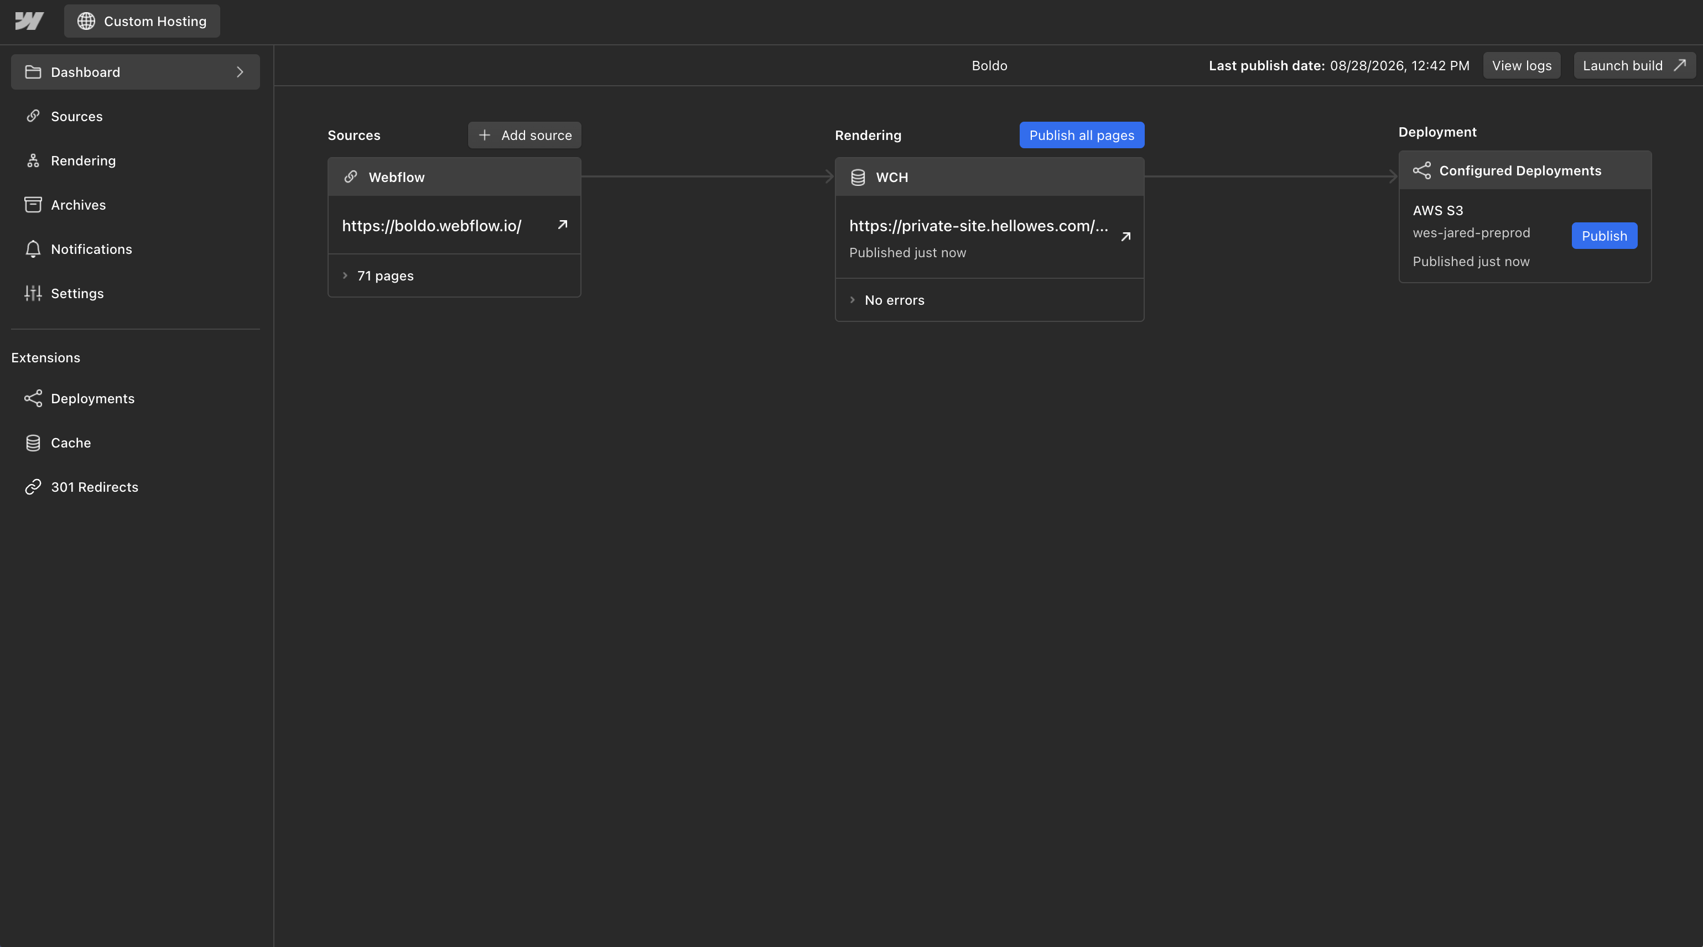The width and height of the screenshot is (1703, 947).
Task: Open the Sources sidebar item
Action: pyautogui.click(x=136, y=116)
